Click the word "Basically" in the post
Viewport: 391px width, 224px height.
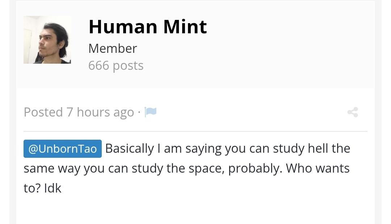pyautogui.click(x=130, y=149)
